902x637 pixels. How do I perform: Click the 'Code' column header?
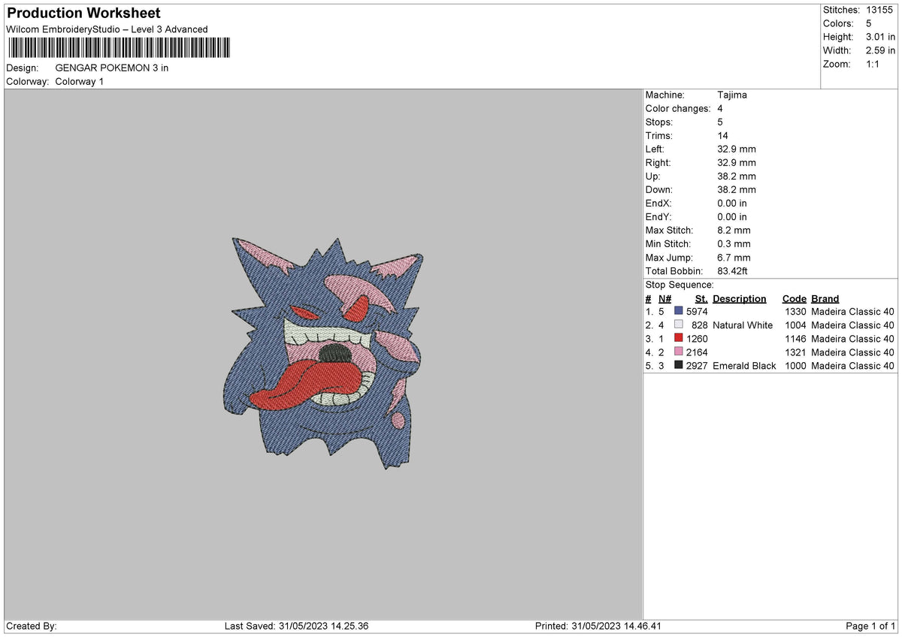click(794, 298)
